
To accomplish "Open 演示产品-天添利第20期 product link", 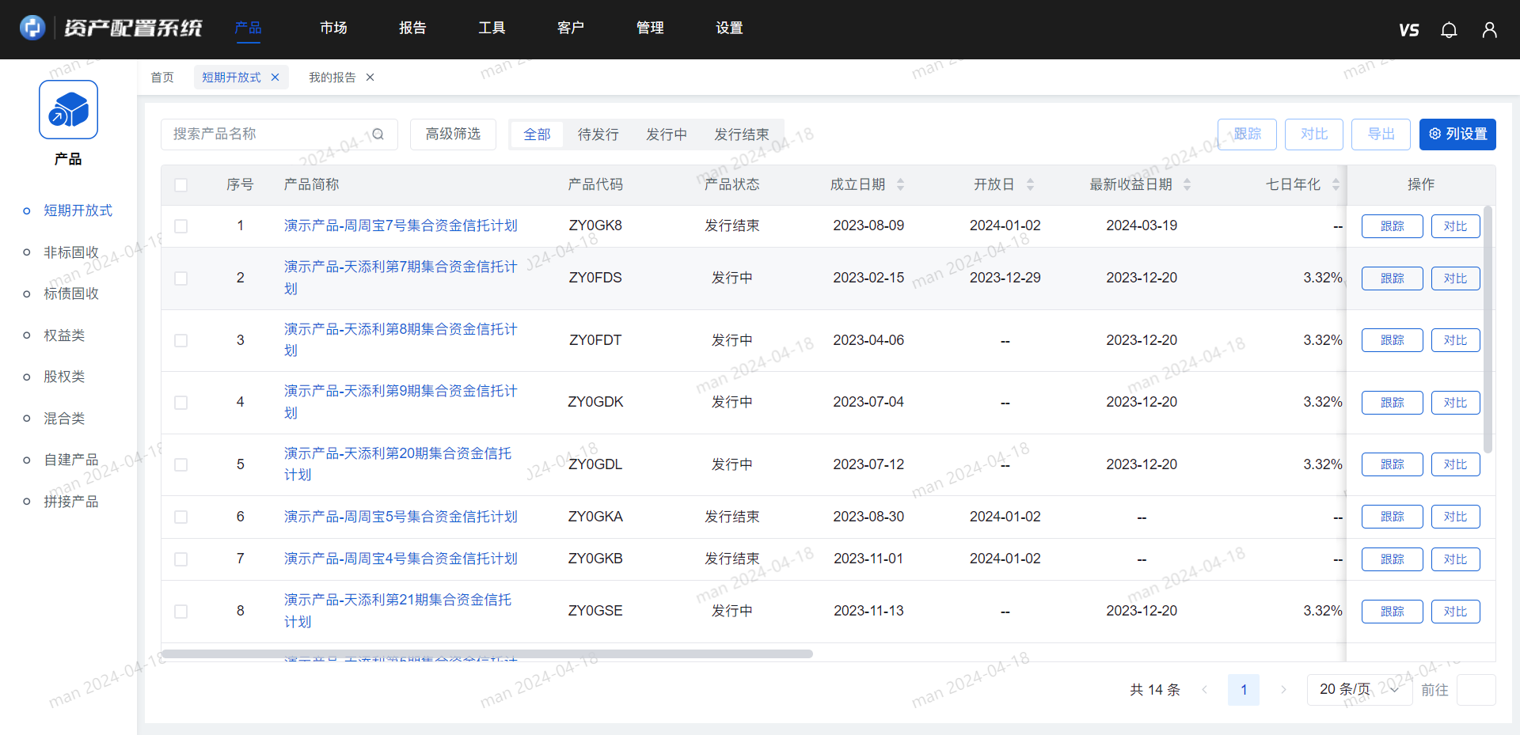I will (398, 464).
